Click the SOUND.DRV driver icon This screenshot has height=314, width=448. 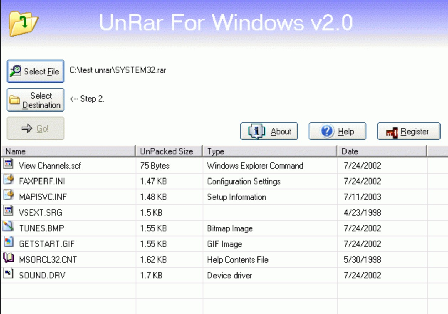[8, 273]
